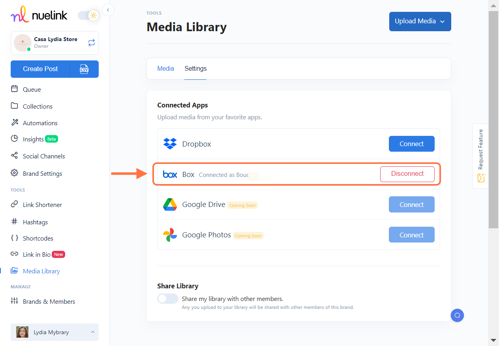Switch to the Media tab

(165, 68)
